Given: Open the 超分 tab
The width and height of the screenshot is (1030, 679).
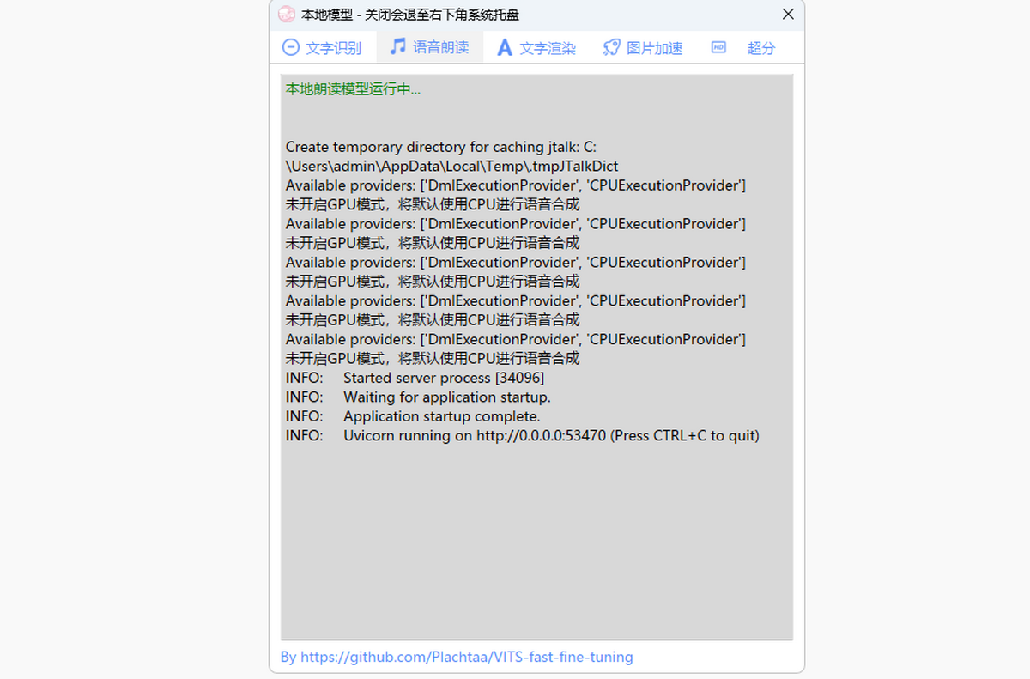Looking at the screenshot, I should click(x=760, y=48).
